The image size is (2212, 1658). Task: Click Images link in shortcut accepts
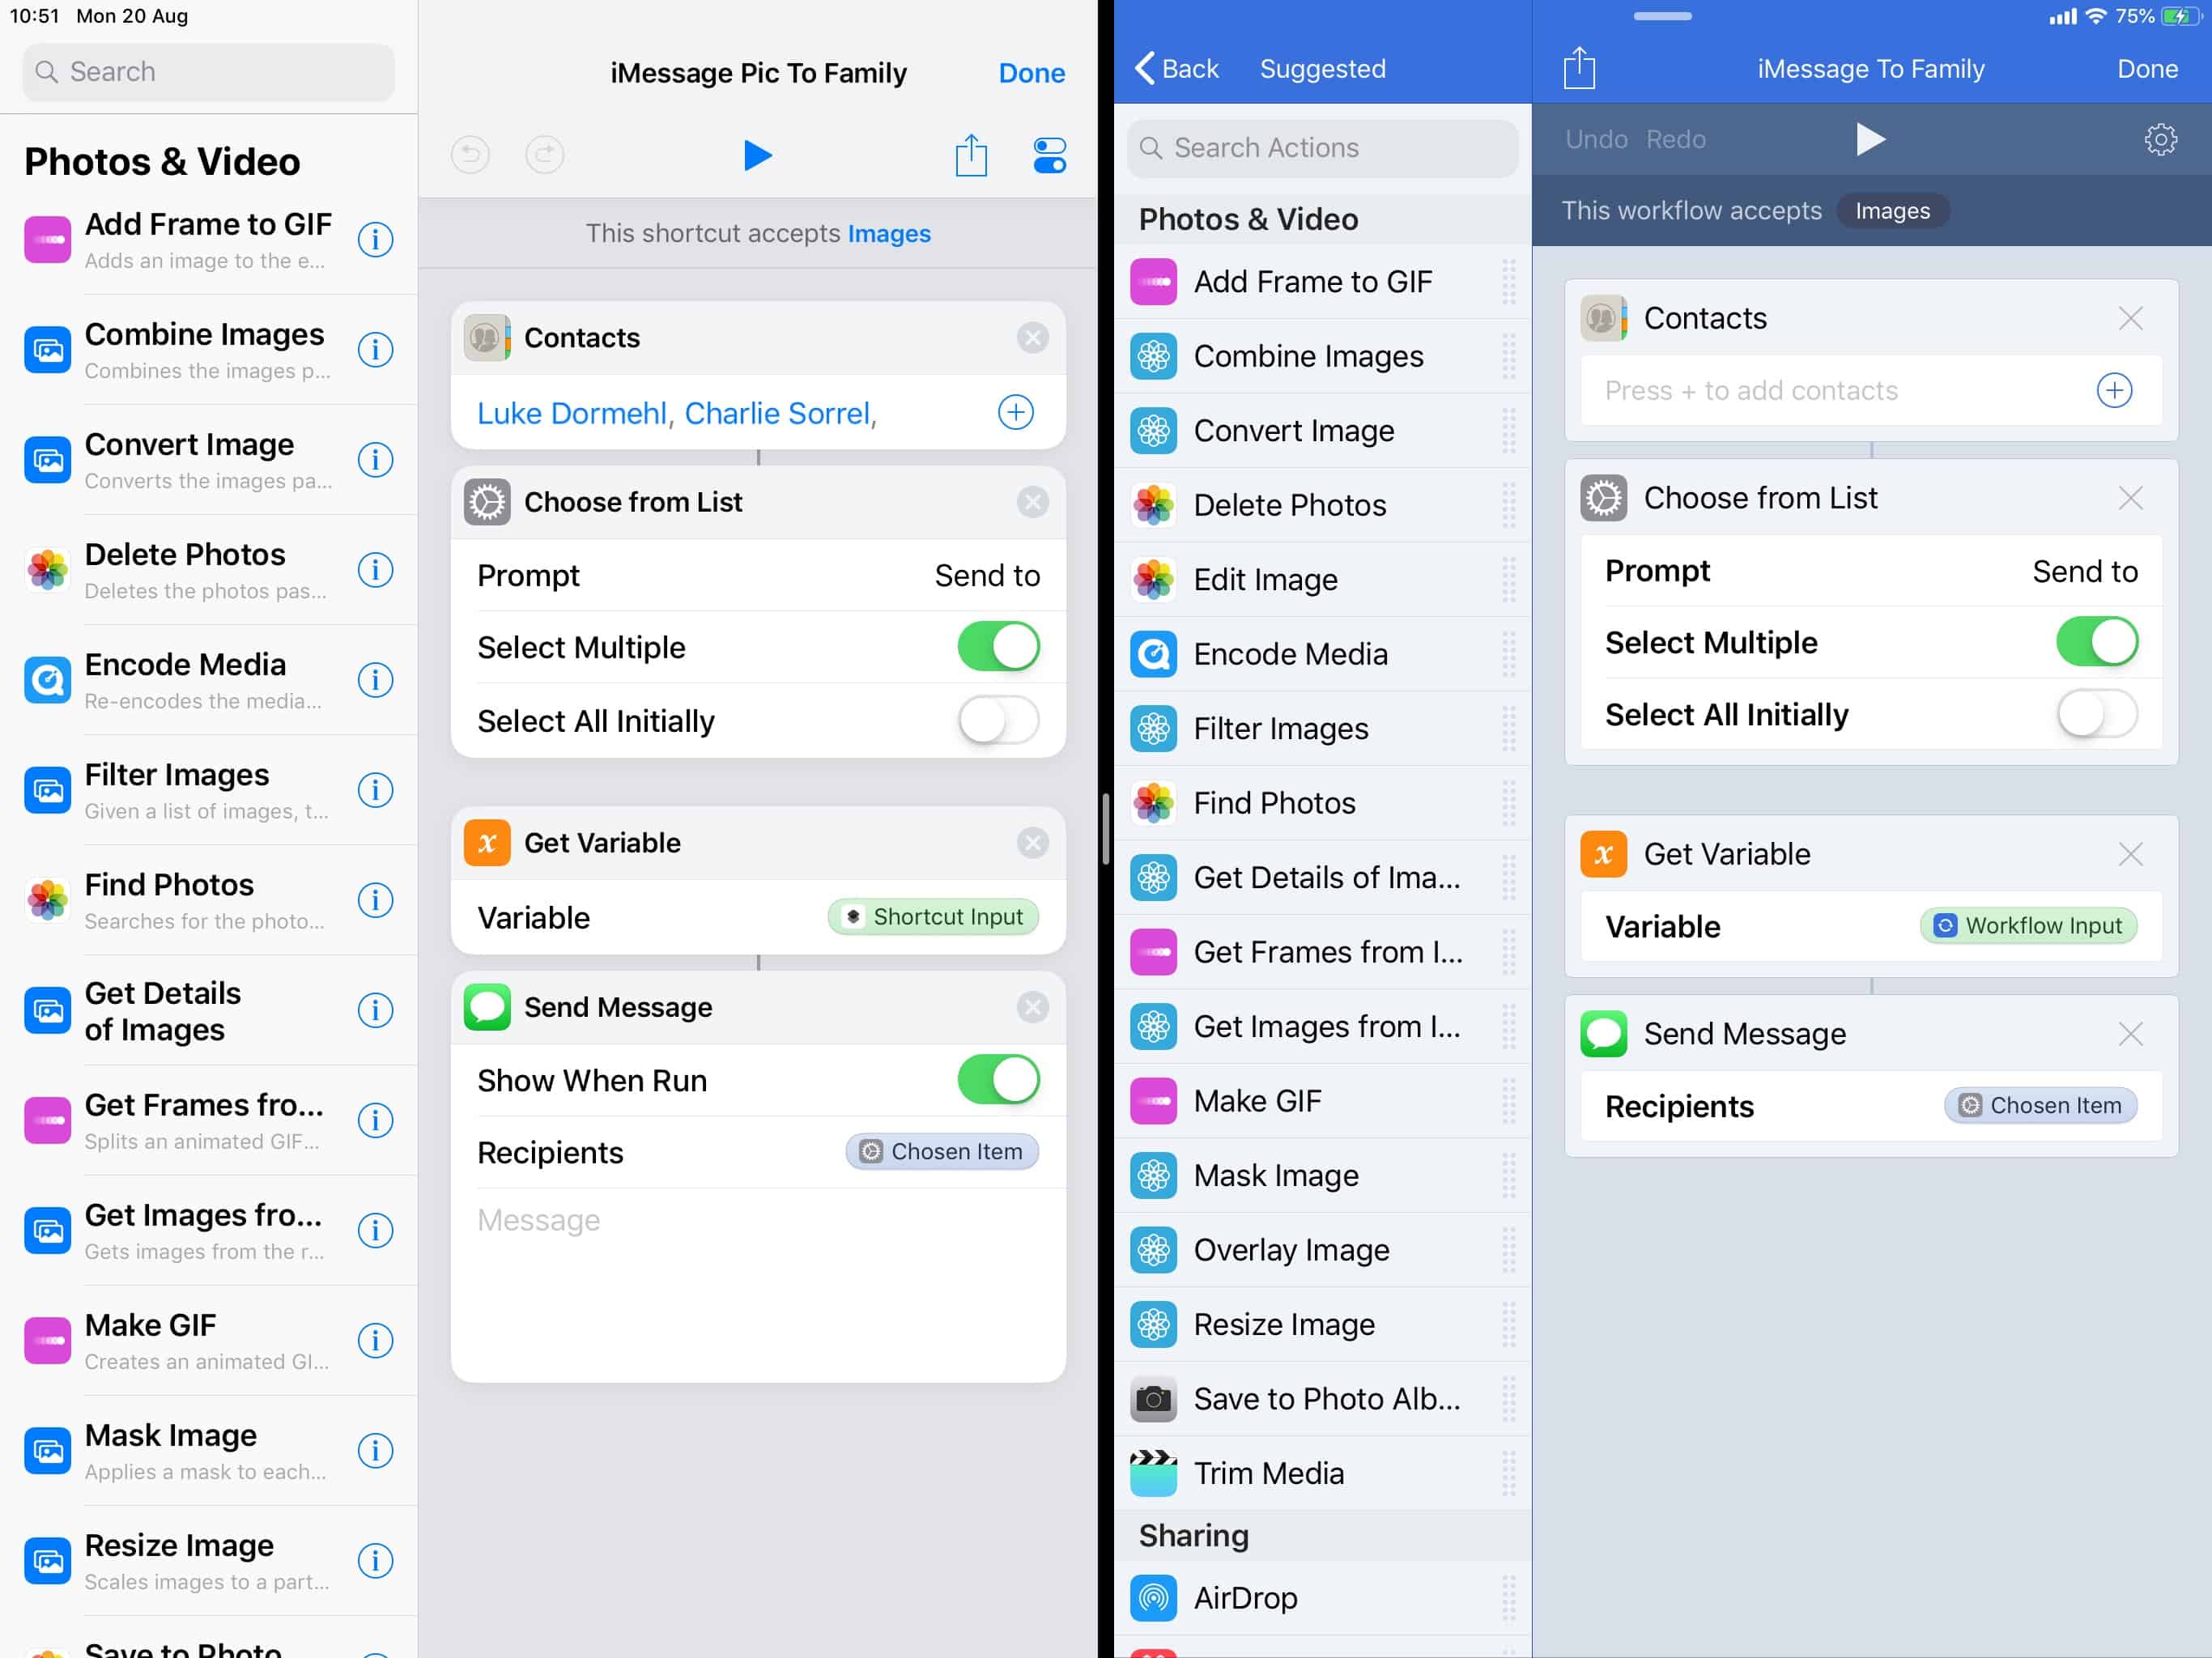pyautogui.click(x=888, y=233)
